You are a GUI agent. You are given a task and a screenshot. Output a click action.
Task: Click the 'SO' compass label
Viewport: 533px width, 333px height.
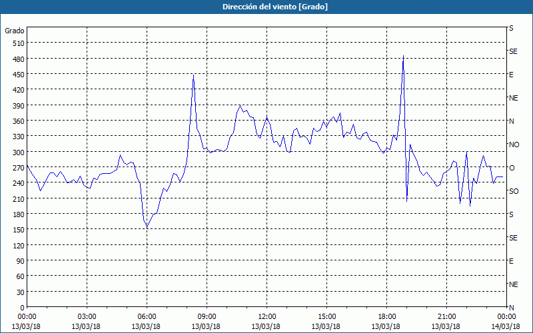pyautogui.click(x=514, y=191)
